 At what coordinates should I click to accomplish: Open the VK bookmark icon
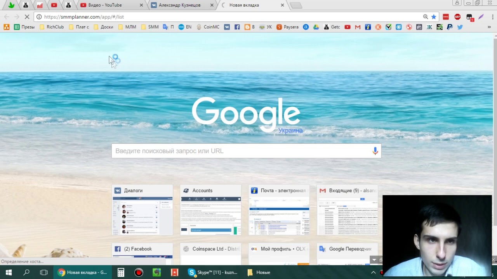227,27
